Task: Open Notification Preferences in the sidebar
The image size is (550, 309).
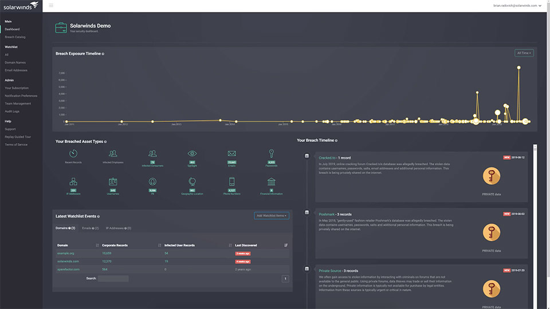Action: point(21,96)
